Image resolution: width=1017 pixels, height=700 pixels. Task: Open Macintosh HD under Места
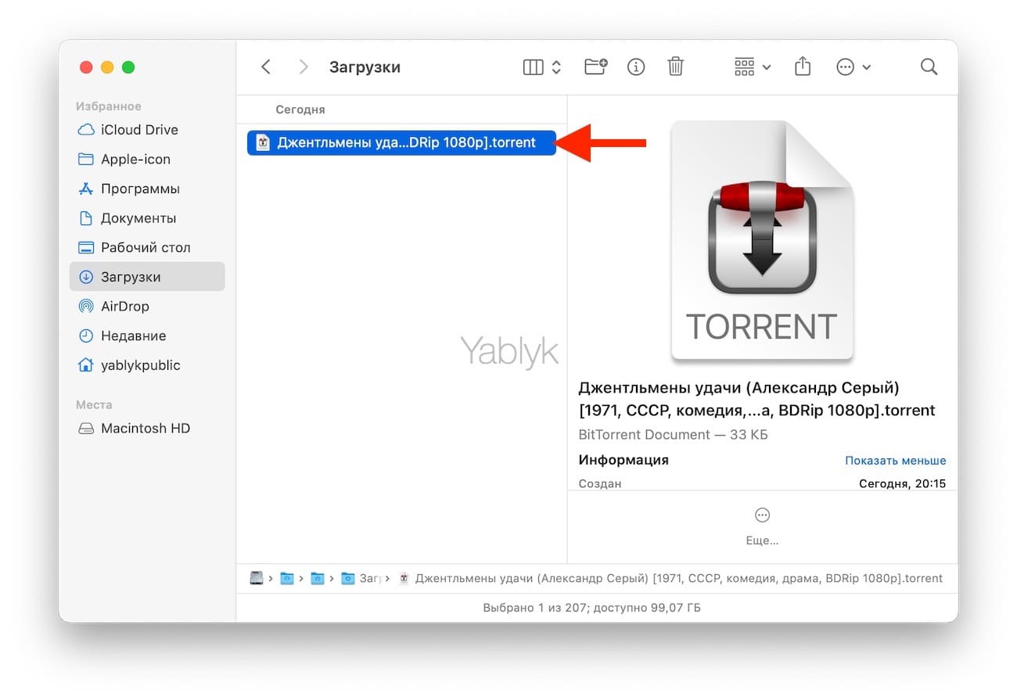[x=145, y=429]
